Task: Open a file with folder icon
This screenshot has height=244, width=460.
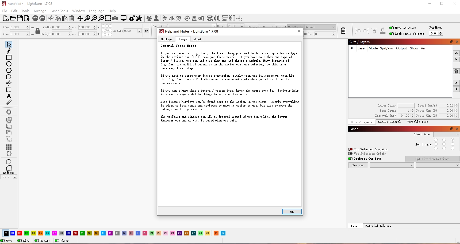Action: point(13,18)
